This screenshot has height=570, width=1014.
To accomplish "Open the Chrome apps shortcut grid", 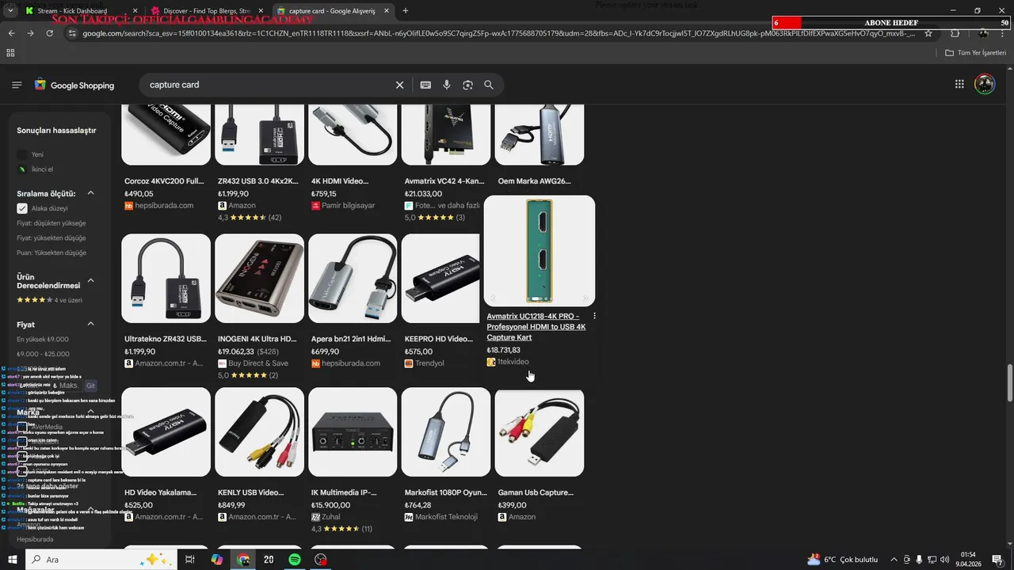I will [10, 52].
